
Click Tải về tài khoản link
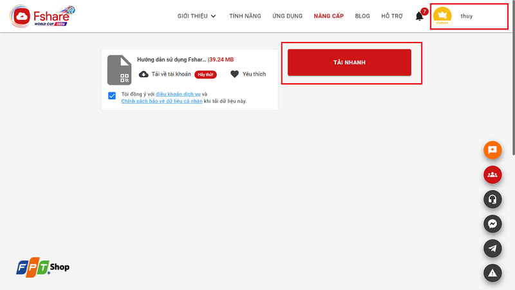tap(171, 74)
